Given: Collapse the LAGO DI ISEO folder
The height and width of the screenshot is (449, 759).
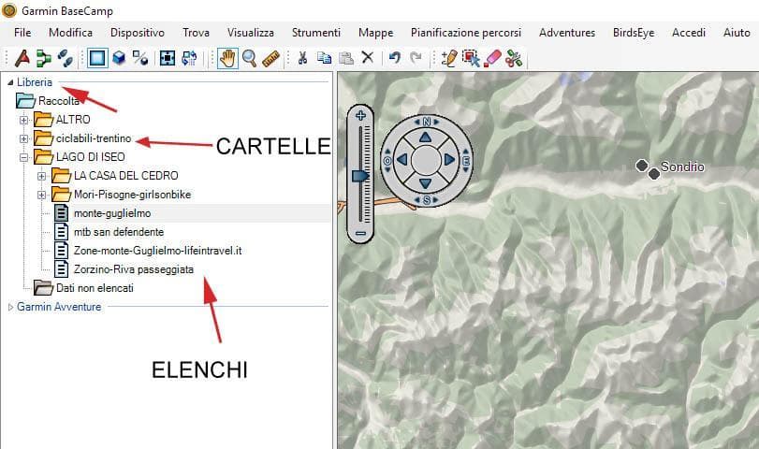Looking at the screenshot, I should [23, 157].
